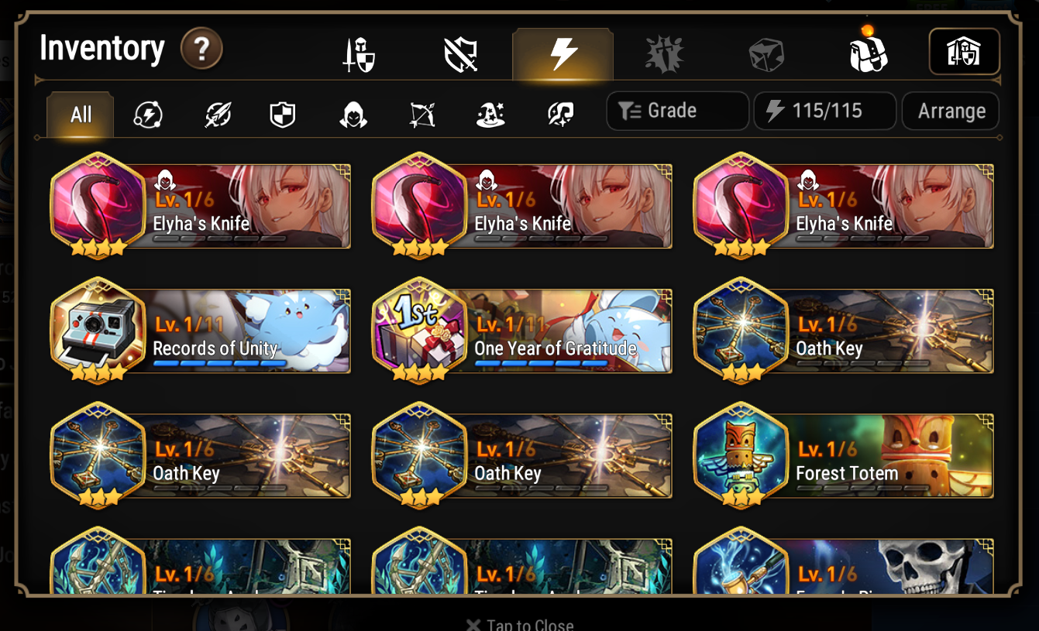Image resolution: width=1039 pixels, height=631 pixels.
Task: Filter by hooded thief class icon
Action: click(353, 115)
